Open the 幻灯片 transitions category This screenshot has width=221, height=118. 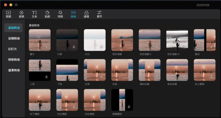point(12,49)
